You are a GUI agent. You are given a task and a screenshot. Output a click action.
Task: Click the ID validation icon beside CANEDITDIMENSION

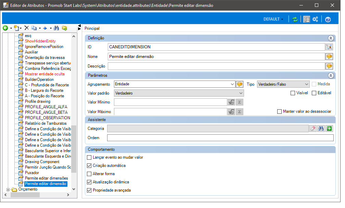click(329, 47)
